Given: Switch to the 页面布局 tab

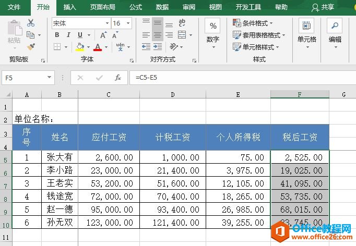Looking at the screenshot, I should 103,7.
